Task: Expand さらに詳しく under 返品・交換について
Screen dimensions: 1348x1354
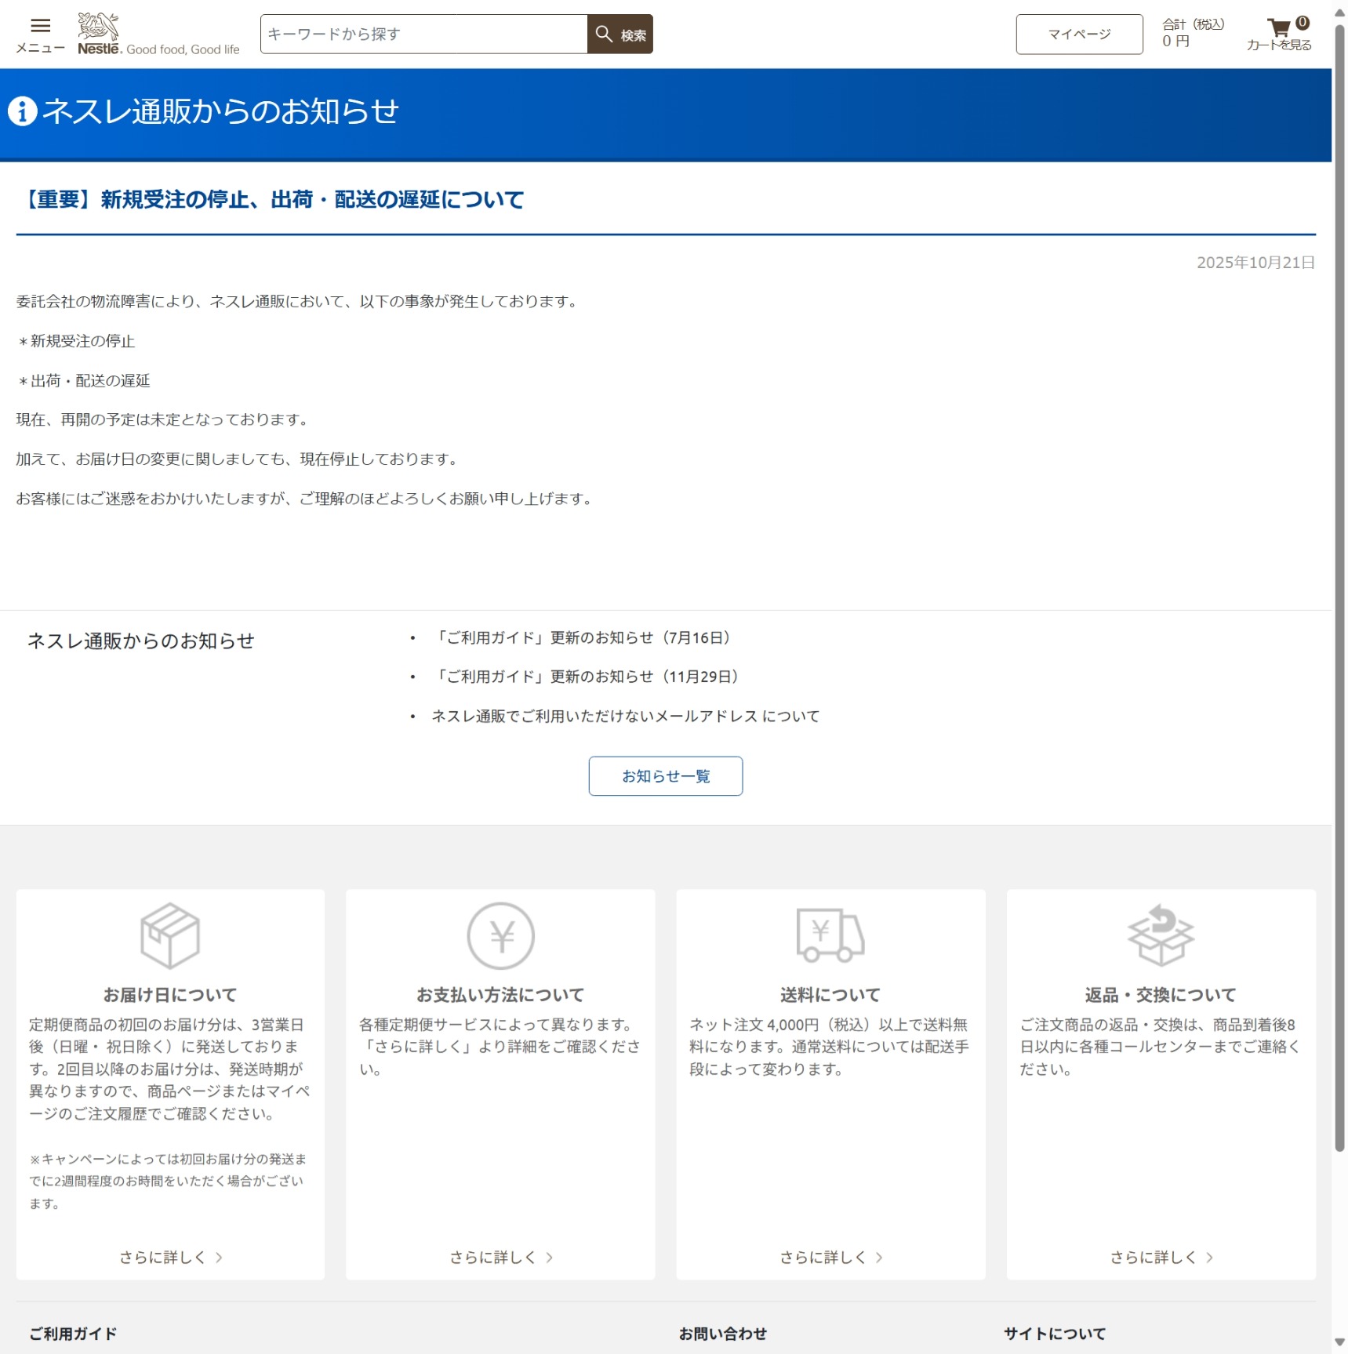Action: 1161,1258
